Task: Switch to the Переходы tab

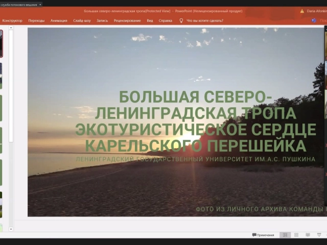Action: 36,20
